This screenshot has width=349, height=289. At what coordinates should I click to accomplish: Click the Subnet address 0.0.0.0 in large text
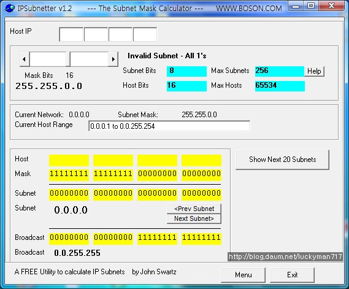tap(71, 210)
